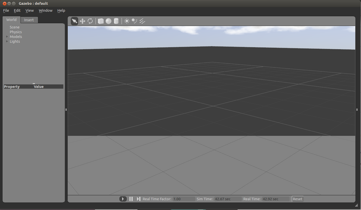Image resolution: width=361 pixels, height=210 pixels.
Task: Select the arrow selection mode tool
Action: point(74,21)
